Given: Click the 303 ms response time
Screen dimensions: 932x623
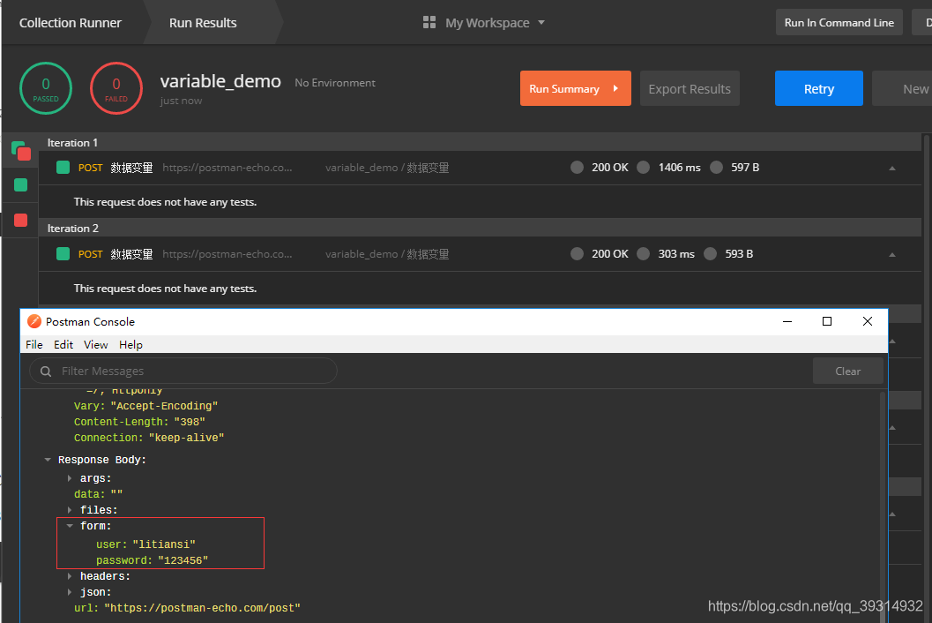Looking at the screenshot, I should (x=675, y=254).
